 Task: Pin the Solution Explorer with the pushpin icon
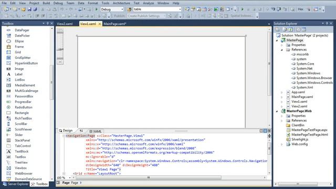tap(327, 23)
